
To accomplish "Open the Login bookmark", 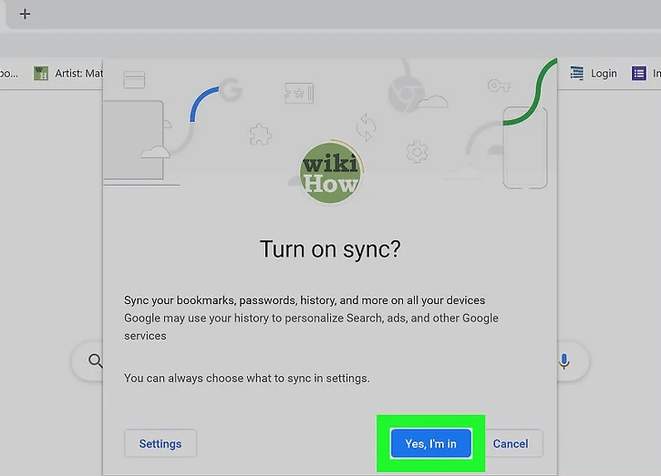I will [x=594, y=73].
